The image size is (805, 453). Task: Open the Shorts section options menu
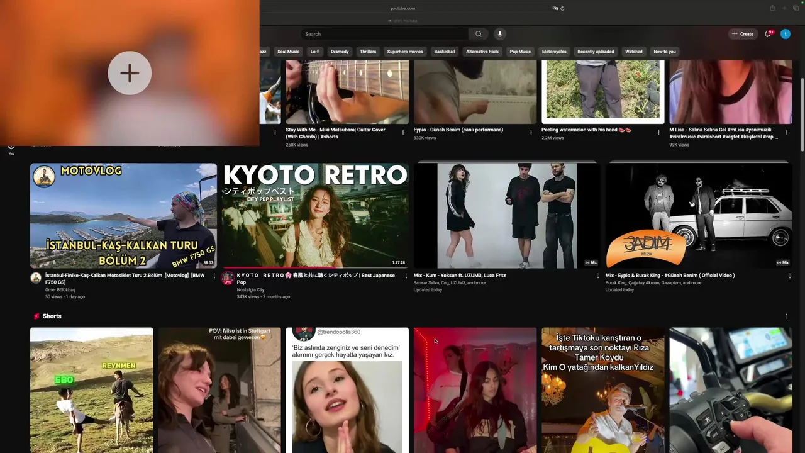point(786,316)
